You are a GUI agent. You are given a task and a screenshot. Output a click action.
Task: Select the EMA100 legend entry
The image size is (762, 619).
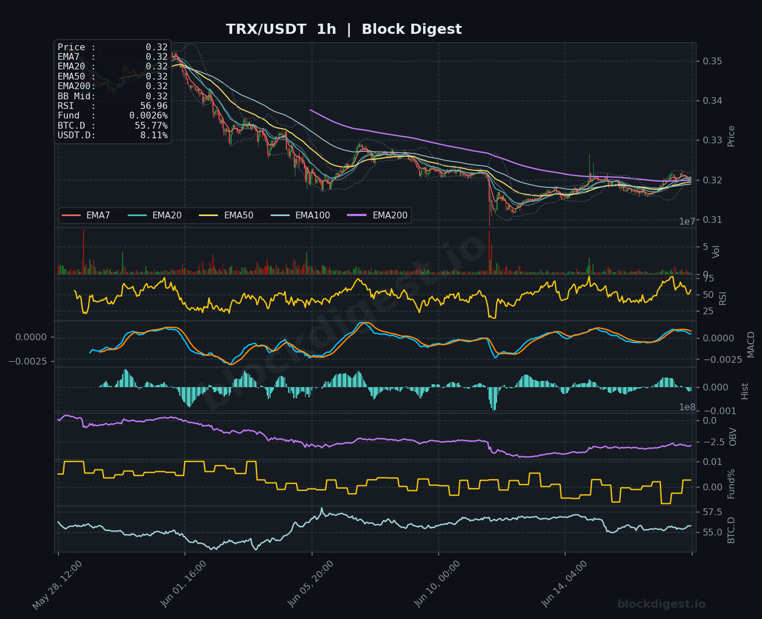(300, 216)
